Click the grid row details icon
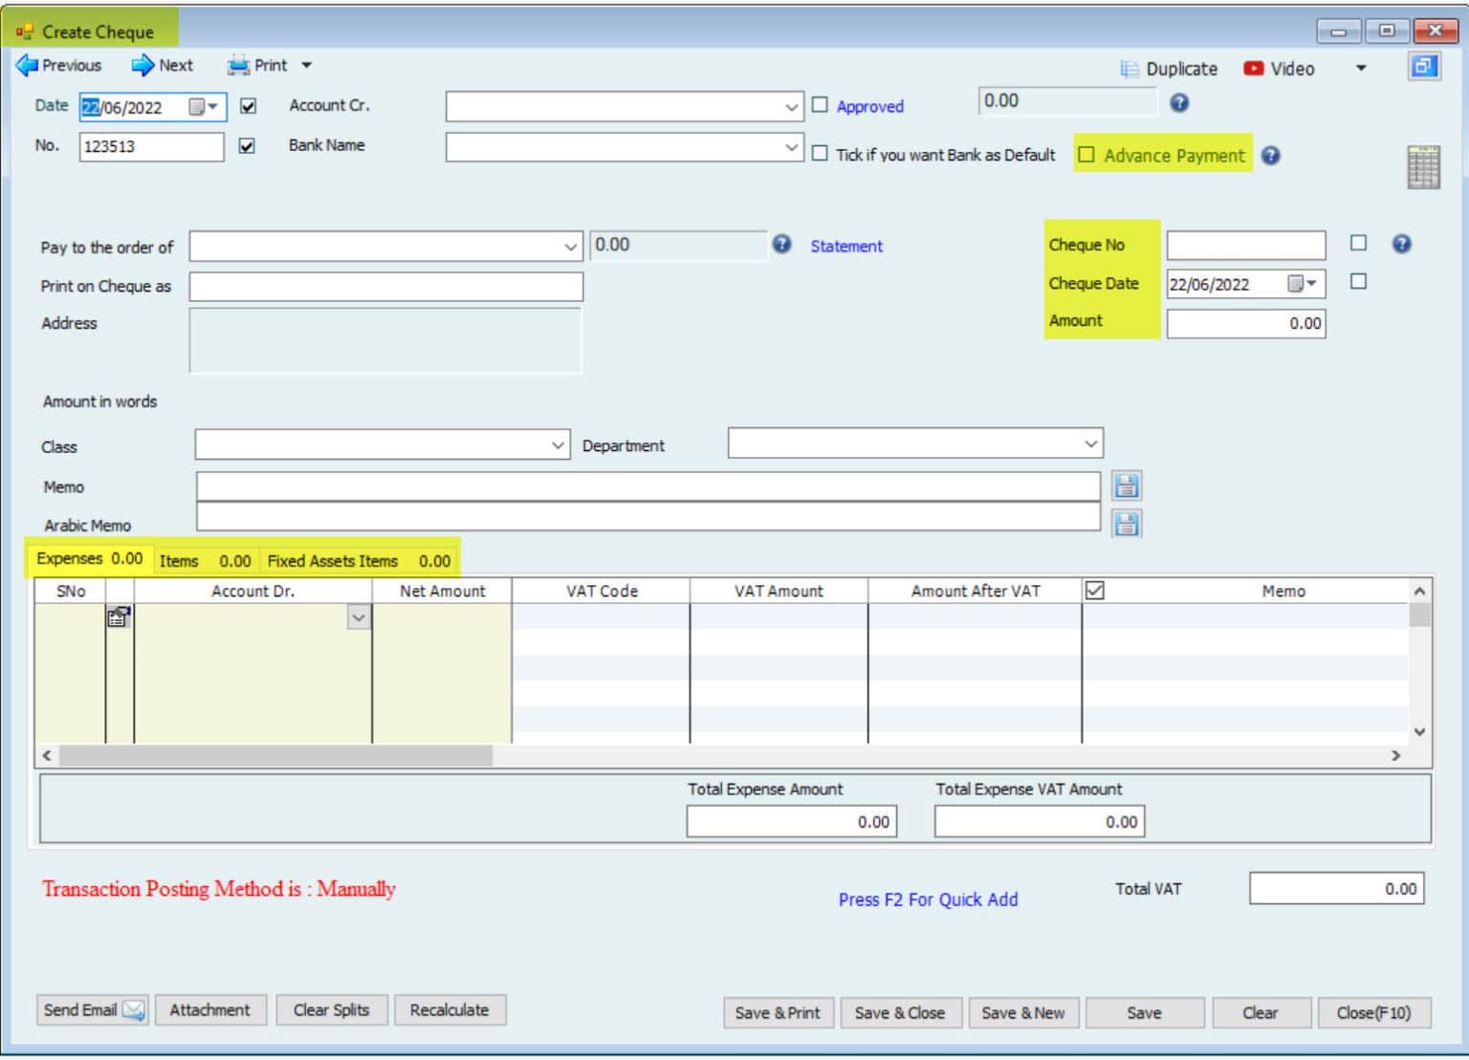The width and height of the screenshot is (1469, 1060). click(x=119, y=617)
